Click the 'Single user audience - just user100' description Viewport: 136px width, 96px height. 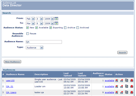click(x=49, y=81)
